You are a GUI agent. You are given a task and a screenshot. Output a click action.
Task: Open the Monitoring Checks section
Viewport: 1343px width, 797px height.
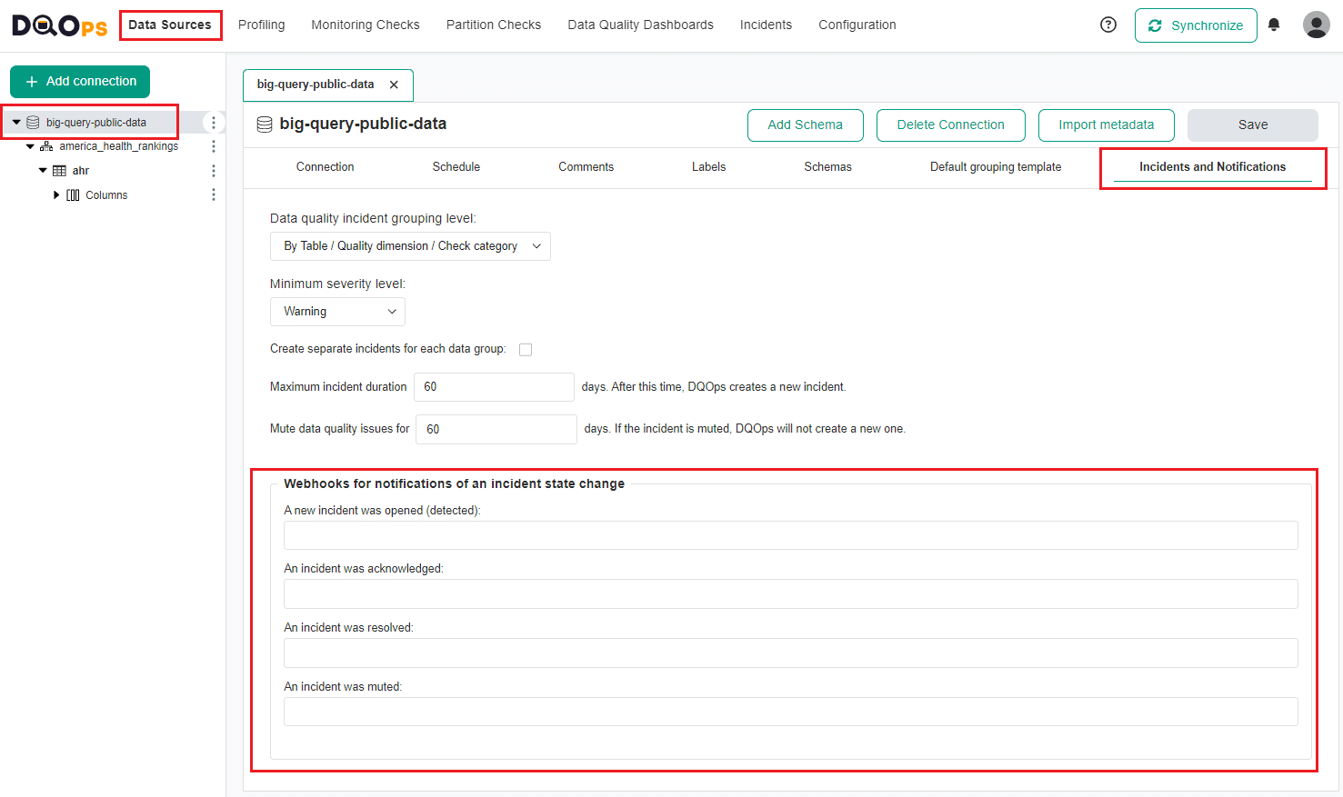point(365,25)
